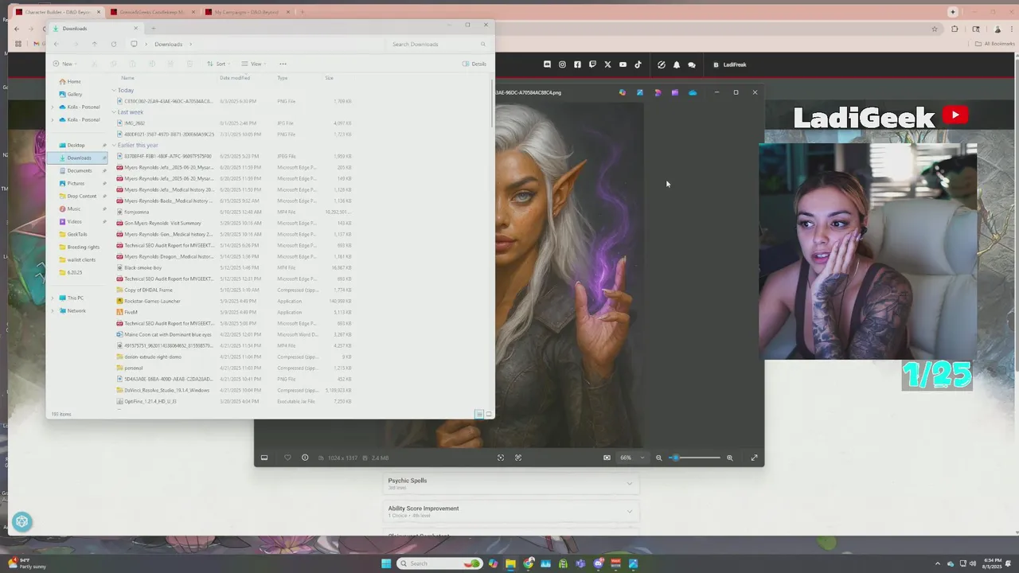The height and width of the screenshot is (573, 1019).
Task: Select the Downloads tab in File Explorer
Action: click(x=96, y=29)
